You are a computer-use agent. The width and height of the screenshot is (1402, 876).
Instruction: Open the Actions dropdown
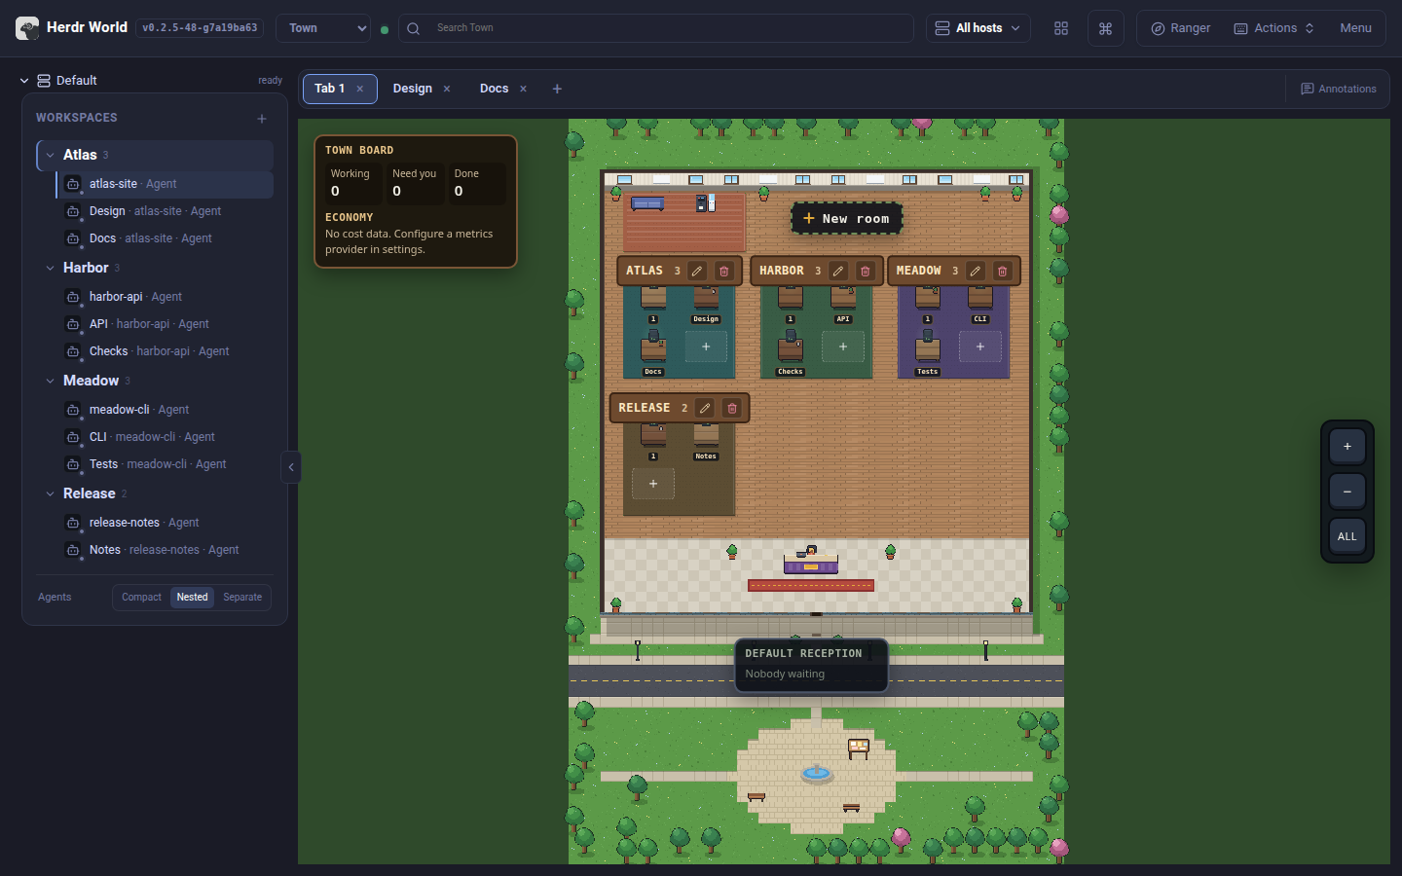[x=1274, y=28]
